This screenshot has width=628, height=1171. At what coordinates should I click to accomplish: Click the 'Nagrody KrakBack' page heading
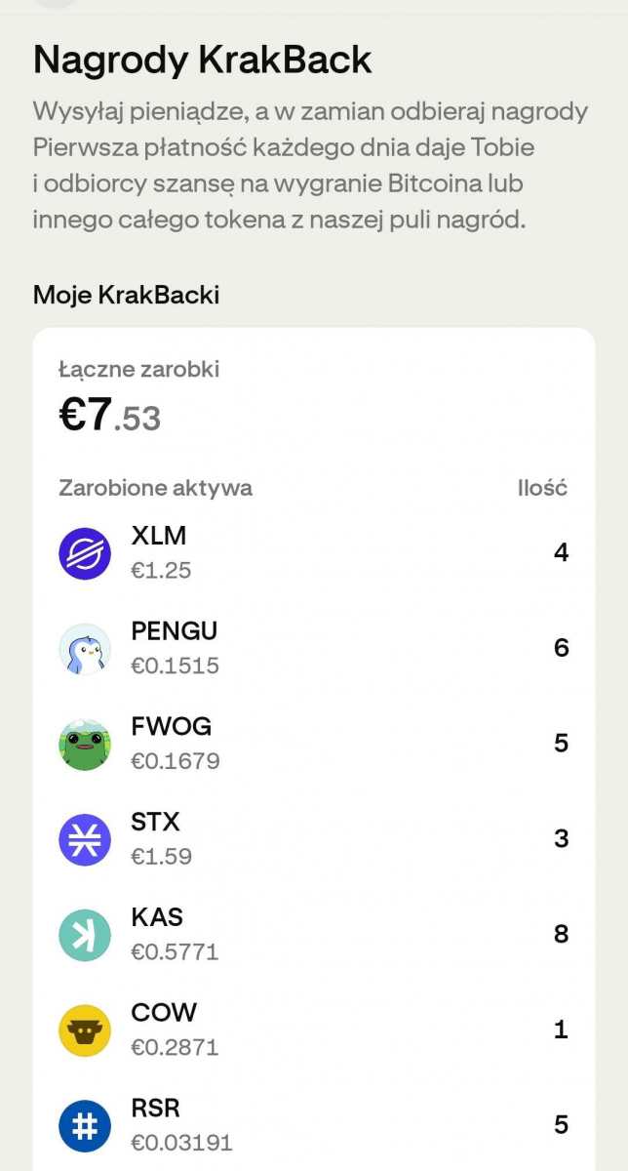[x=203, y=61]
